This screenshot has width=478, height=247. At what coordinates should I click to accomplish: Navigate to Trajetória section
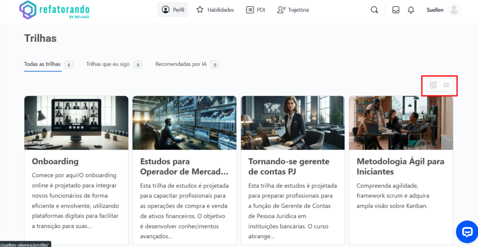[293, 10]
